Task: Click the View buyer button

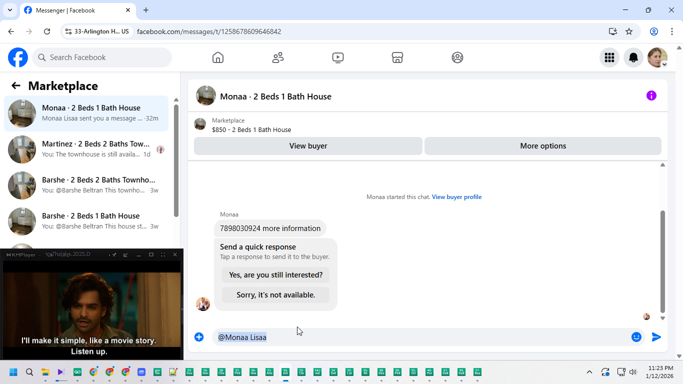Action: (x=308, y=146)
